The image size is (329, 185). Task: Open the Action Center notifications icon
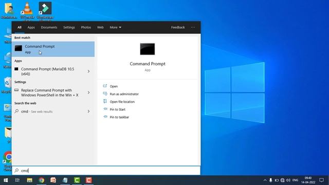pos(321,180)
